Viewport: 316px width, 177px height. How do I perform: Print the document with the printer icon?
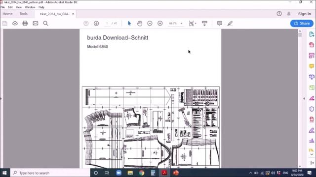point(25,23)
